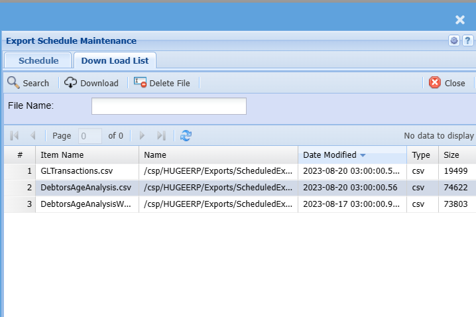The height and width of the screenshot is (317, 476).
Task: Open the settings gear in panel header
Action: point(454,40)
